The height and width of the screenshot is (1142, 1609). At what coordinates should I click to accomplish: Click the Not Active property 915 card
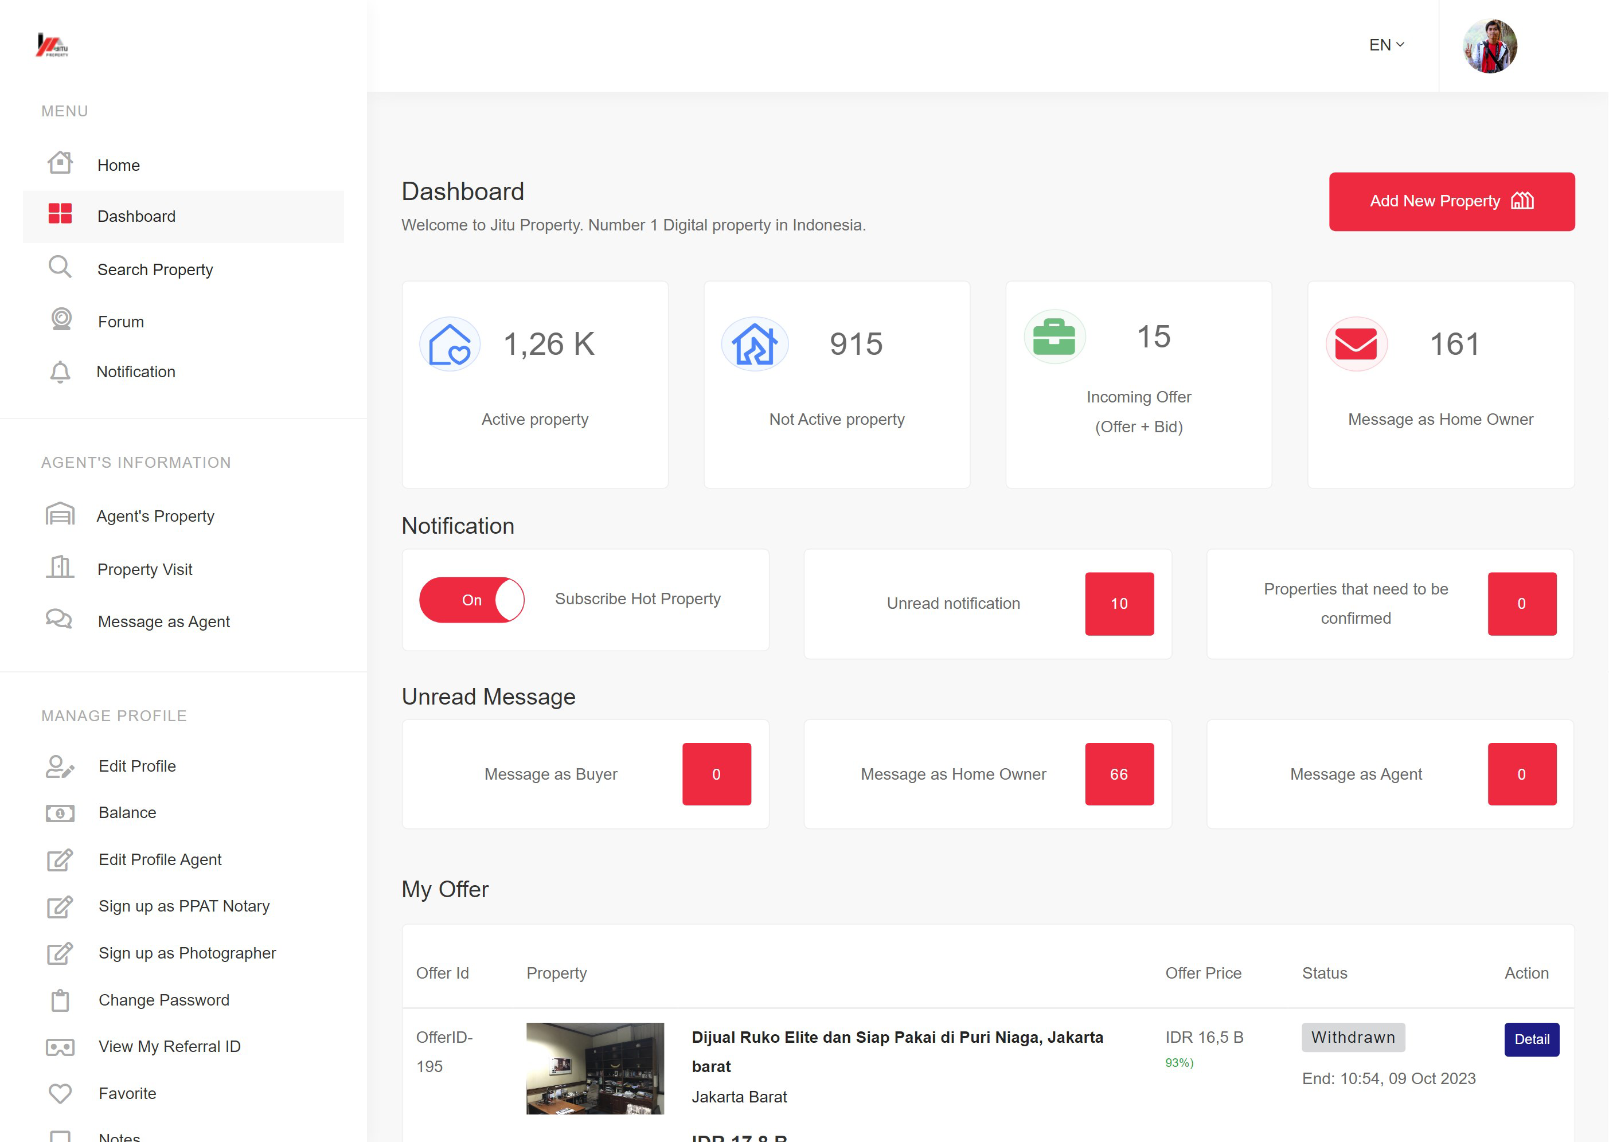(x=837, y=385)
